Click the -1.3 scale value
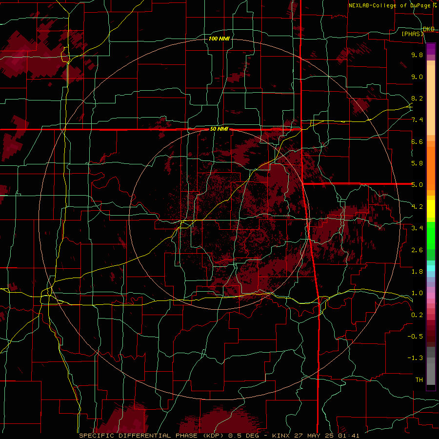This screenshot has width=439, height=439. pyautogui.click(x=415, y=358)
